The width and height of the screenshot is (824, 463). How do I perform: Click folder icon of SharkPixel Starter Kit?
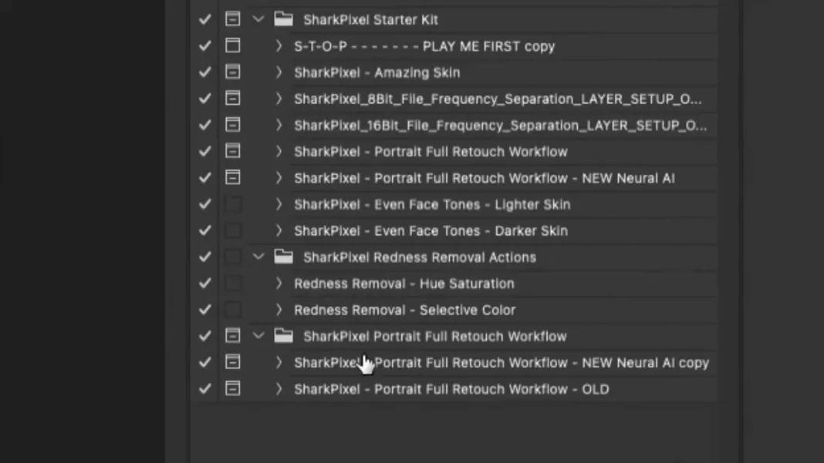point(283,19)
